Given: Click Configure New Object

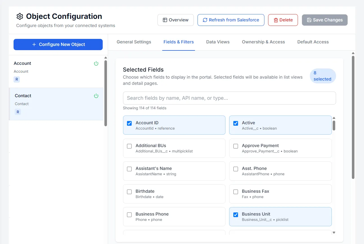Looking at the screenshot, I should click(58, 45).
